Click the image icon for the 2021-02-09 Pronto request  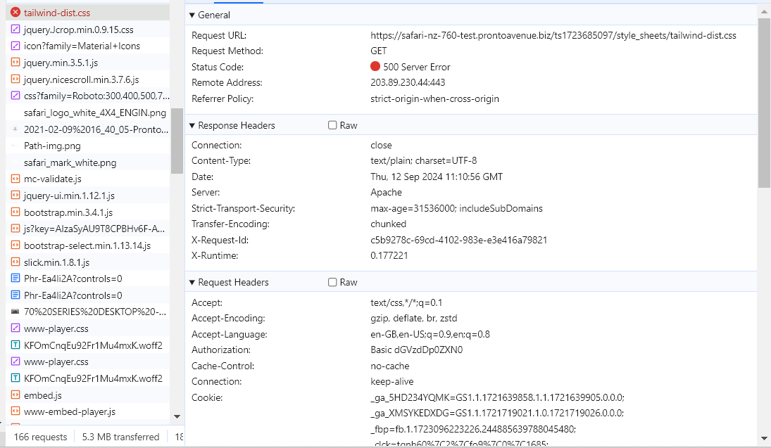(x=15, y=129)
